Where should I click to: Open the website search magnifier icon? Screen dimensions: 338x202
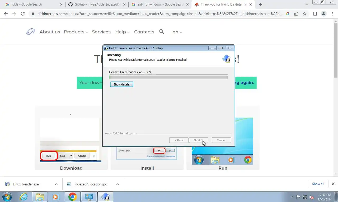[162, 32]
